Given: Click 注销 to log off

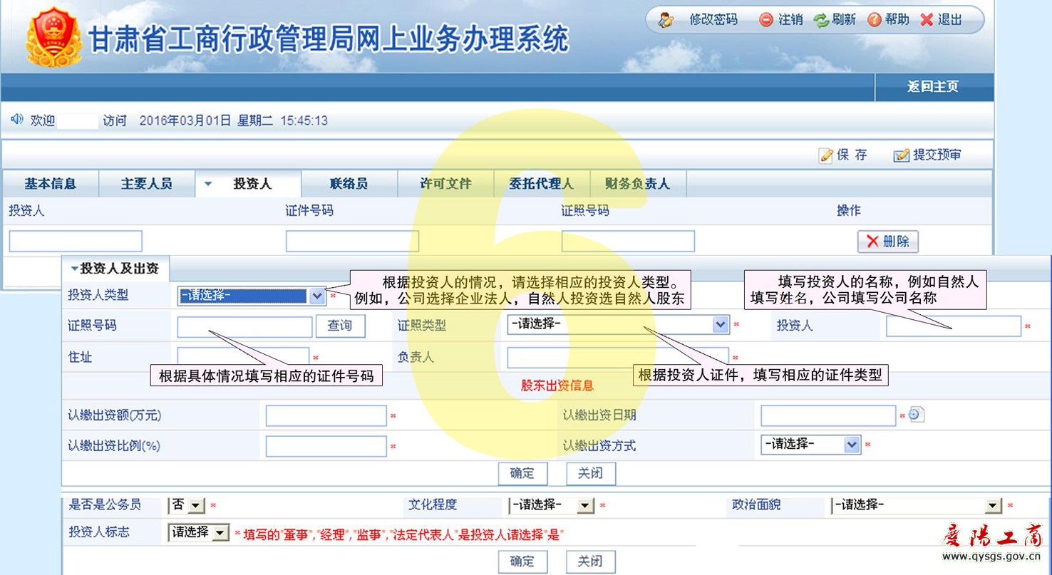Looking at the screenshot, I should point(790,20).
